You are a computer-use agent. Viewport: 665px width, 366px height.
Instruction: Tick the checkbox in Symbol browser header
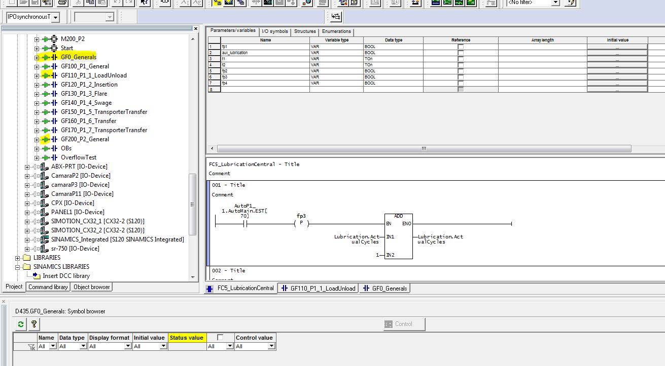click(x=220, y=337)
